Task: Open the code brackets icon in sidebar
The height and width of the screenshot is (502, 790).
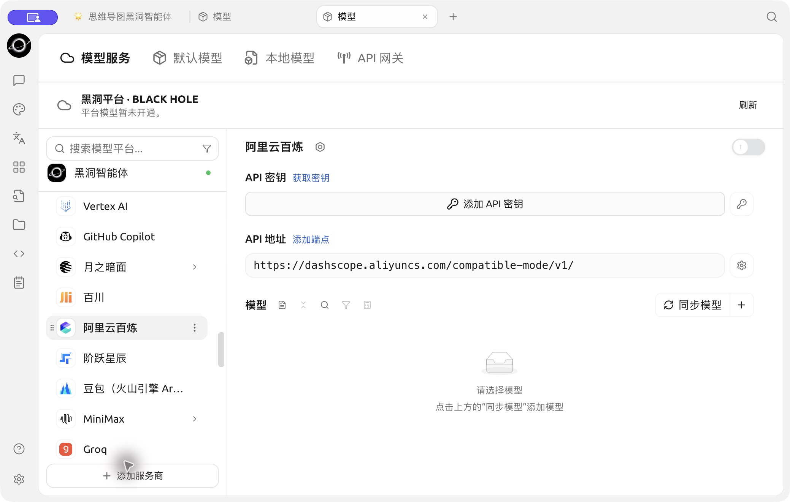Action: point(19,254)
